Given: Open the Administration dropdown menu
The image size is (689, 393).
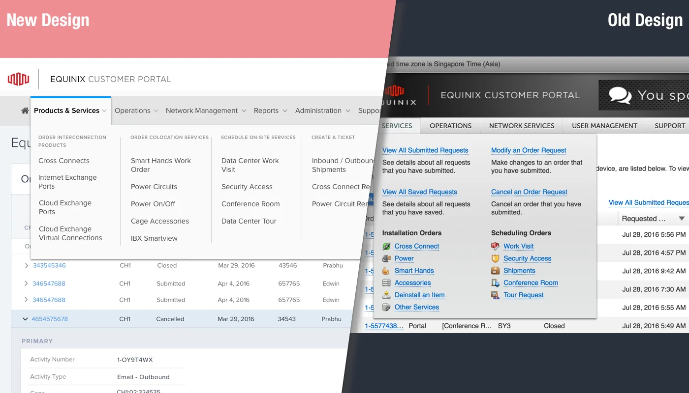Looking at the screenshot, I should pyautogui.click(x=322, y=111).
